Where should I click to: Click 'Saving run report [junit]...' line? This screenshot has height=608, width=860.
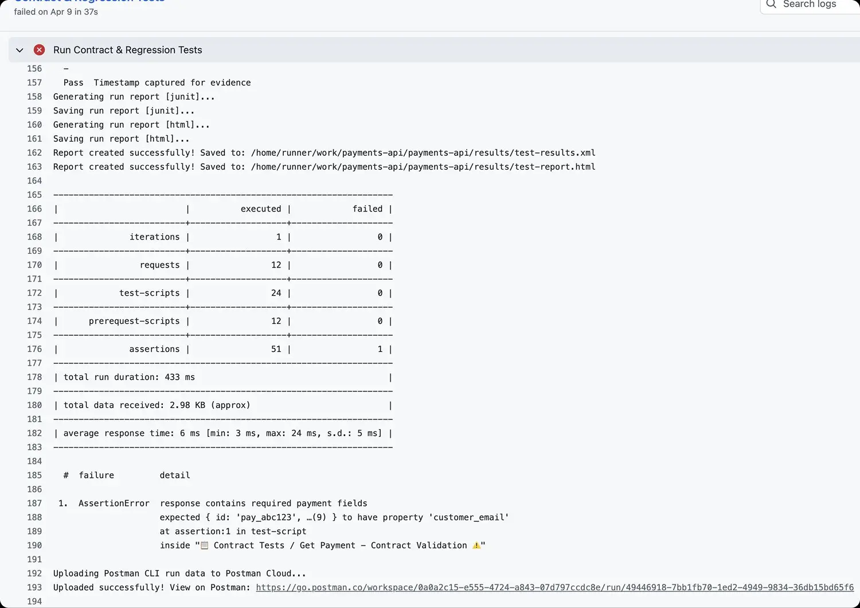pos(124,111)
